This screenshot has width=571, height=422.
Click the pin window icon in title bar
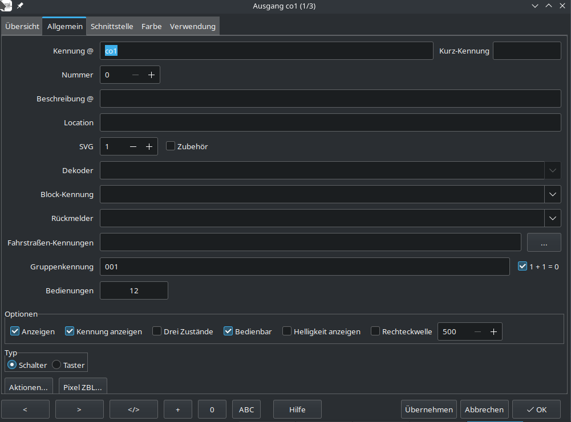pos(21,5)
